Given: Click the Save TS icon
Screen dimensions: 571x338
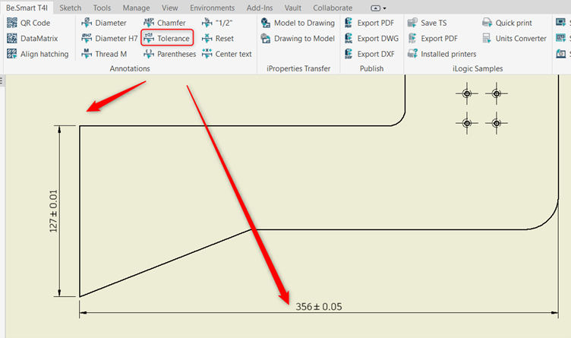Looking at the screenshot, I should [x=412, y=23].
